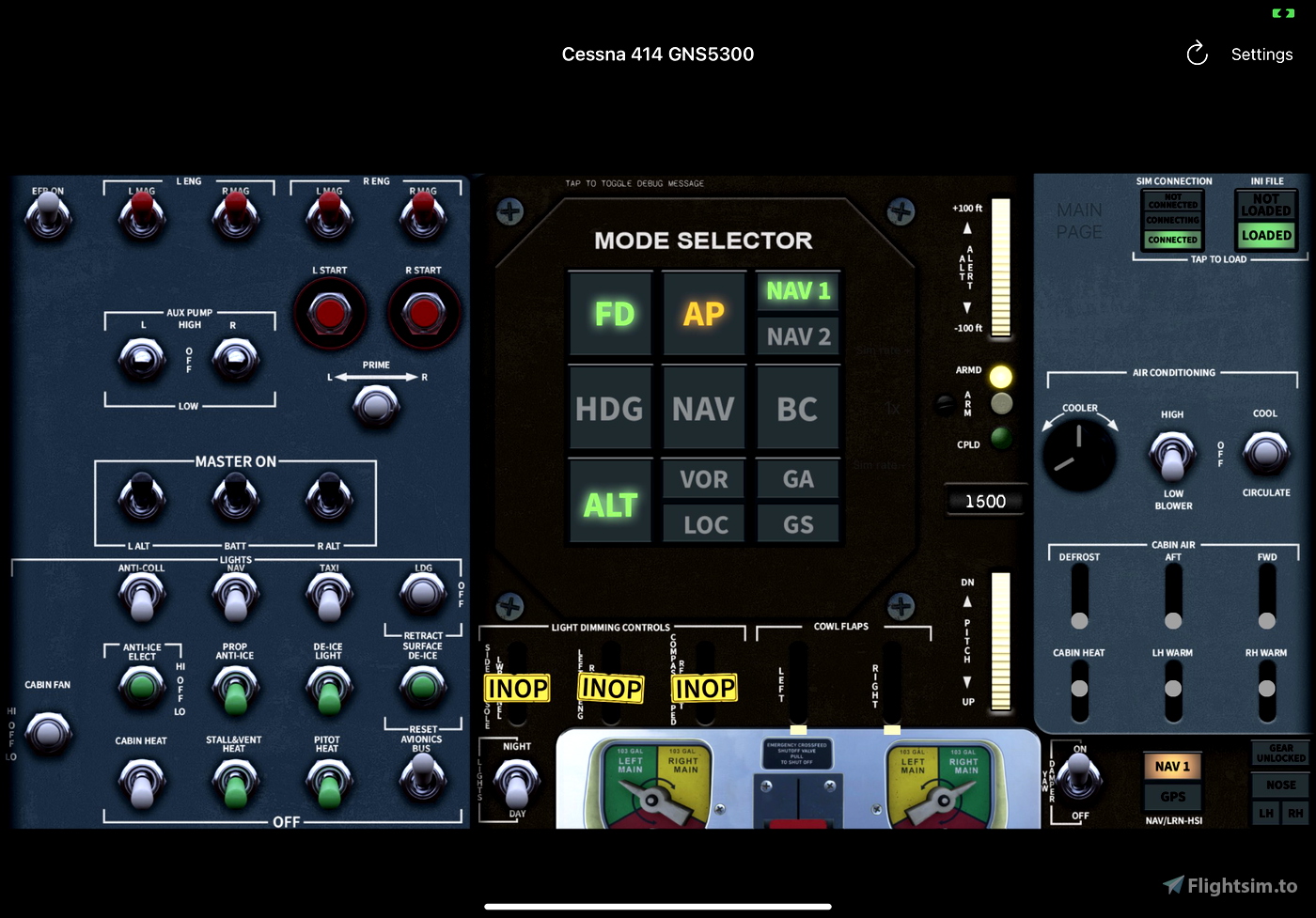Image resolution: width=1316 pixels, height=918 pixels.
Task: Adjust the AFT cabin air slider
Action: (1173, 596)
